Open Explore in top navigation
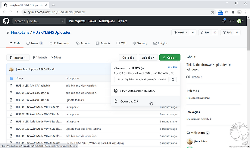The height and width of the screenshot is (148, 250). click(123, 21)
